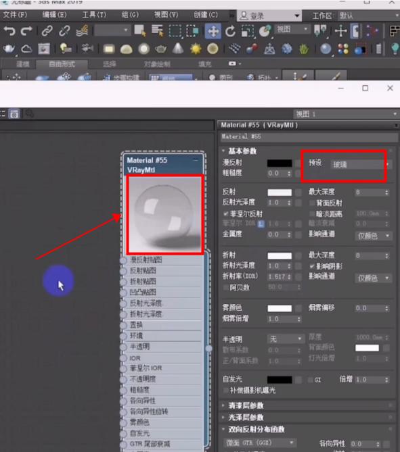The image size is (400, 452).
Task: Enable the GI checkbox beside 自发光
Action: (x=311, y=380)
